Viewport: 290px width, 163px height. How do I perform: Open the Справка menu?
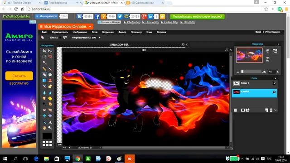[161, 32]
